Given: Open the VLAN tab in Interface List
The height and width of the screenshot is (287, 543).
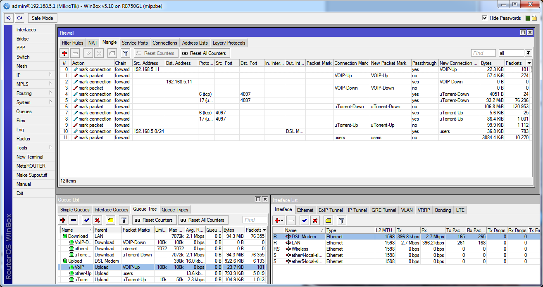Looking at the screenshot, I should pos(407,210).
